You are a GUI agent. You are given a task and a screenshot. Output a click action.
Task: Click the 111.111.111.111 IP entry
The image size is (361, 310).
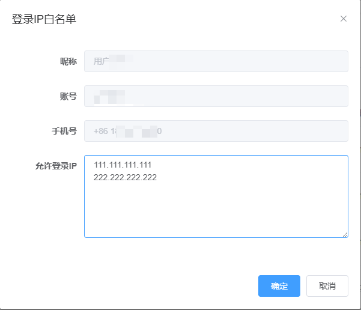point(123,165)
